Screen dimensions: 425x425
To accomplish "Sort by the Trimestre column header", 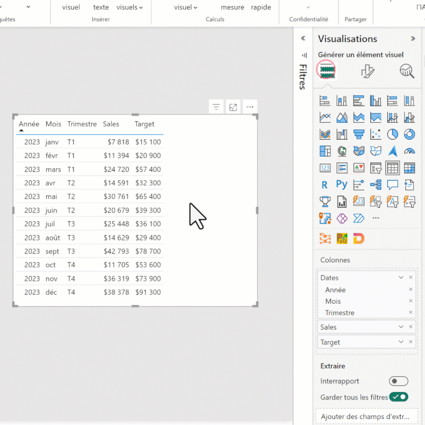I will [x=82, y=124].
